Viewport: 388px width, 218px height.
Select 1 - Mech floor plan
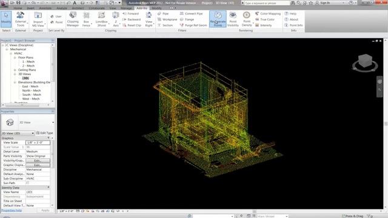click(28, 62)
